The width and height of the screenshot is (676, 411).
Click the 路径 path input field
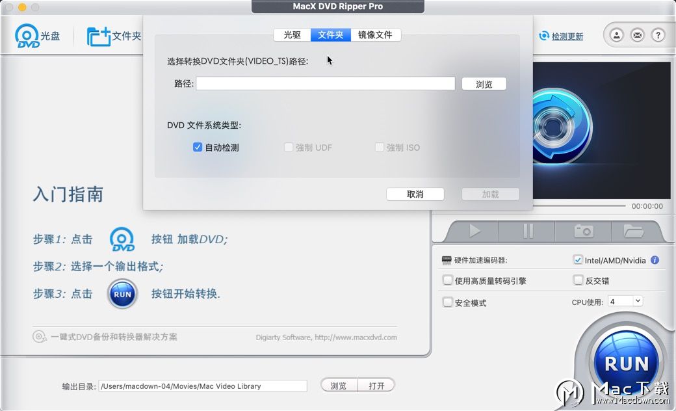pos(326,84)
